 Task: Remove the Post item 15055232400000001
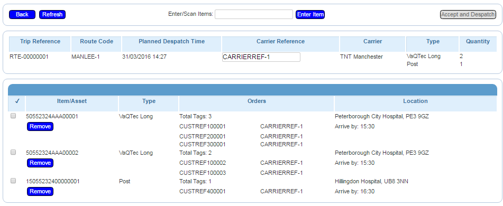tap(40, 191)
